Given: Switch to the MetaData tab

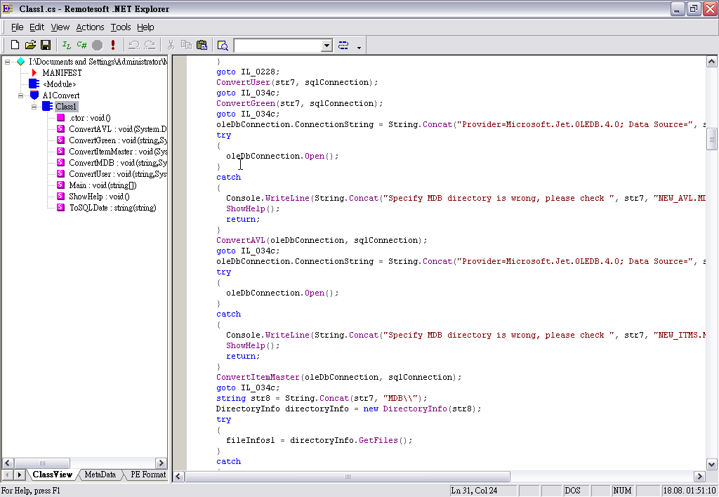Looking at the screenshot, I should (x=100, y=475).
